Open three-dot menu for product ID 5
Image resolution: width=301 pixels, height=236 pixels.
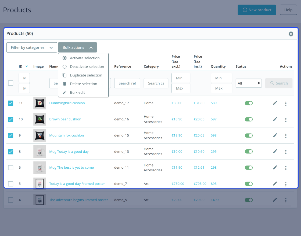pyautogui.click(x=286, y=184)
